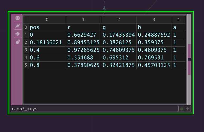Viewport: 204px width, 132px height.
Task: Click the green cell value 0.695312
Action: pos(119,58)
